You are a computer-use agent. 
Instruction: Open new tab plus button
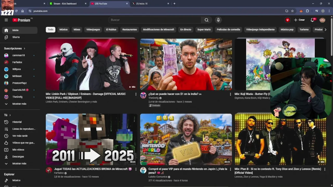pyautogui.click(x=174, y=4)
